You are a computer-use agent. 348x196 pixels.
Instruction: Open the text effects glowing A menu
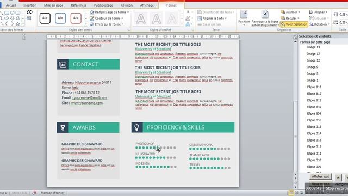(188, 24)
